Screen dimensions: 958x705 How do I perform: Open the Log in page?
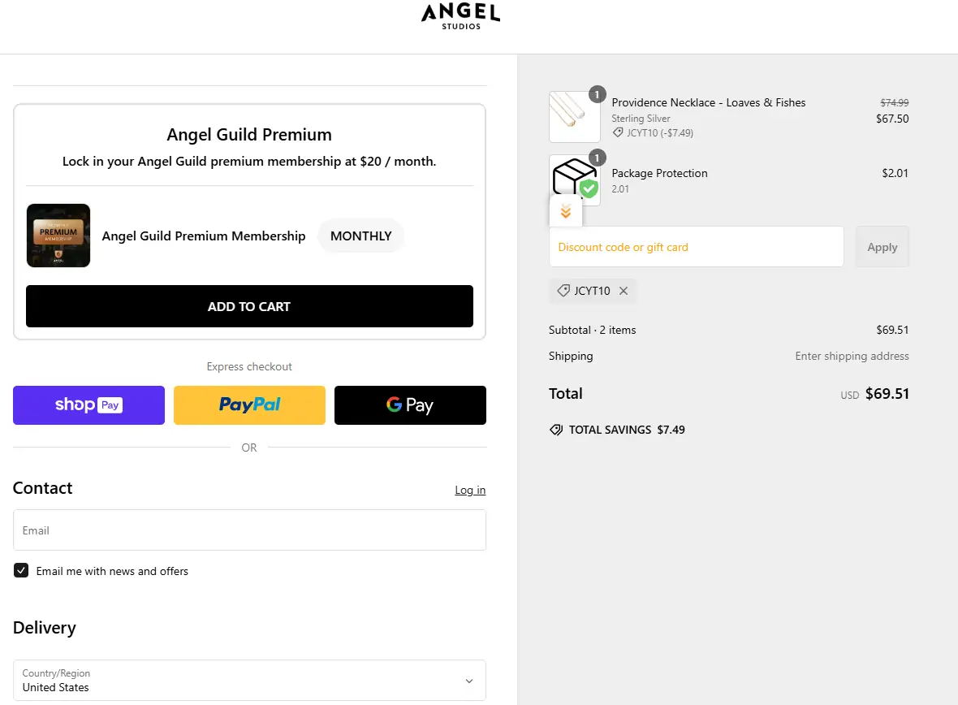click(470, 490)
